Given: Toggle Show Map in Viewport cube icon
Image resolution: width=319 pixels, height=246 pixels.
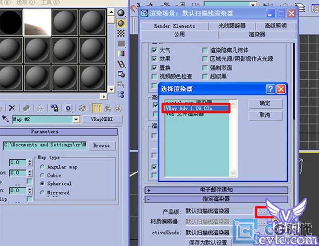Looking at the screenshot, I should pos(82,108).
